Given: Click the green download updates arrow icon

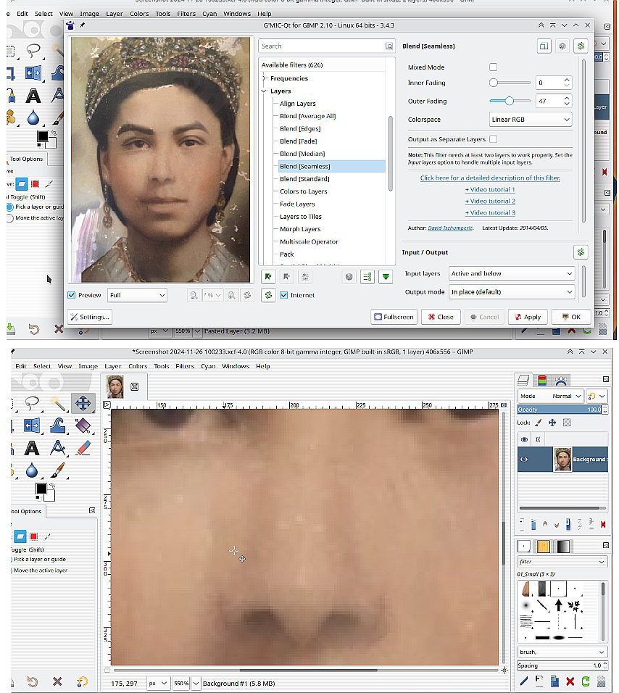Looking at the screenshot, I should click(x=386, y=276).
